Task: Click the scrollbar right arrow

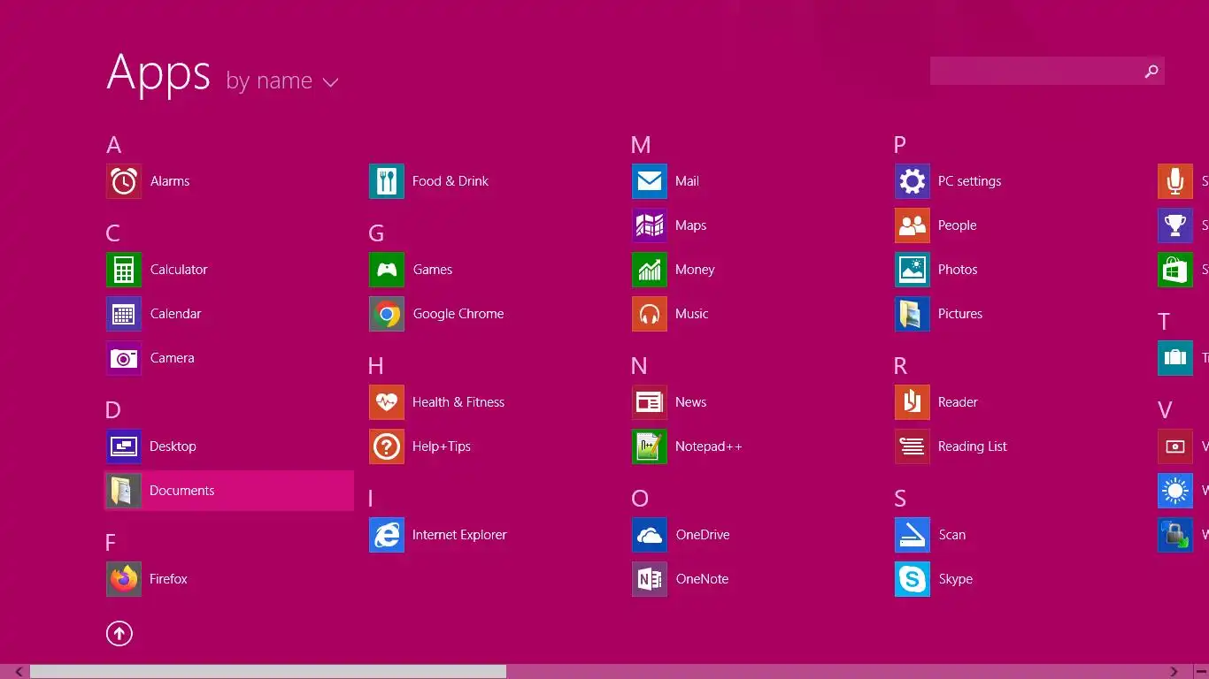Action: (x=1174, y=672)
